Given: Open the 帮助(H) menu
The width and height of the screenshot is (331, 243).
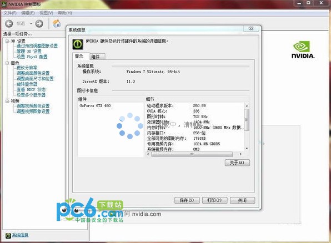Looking at the screenshot, I should pyautogui.click(x=65, y=13).
